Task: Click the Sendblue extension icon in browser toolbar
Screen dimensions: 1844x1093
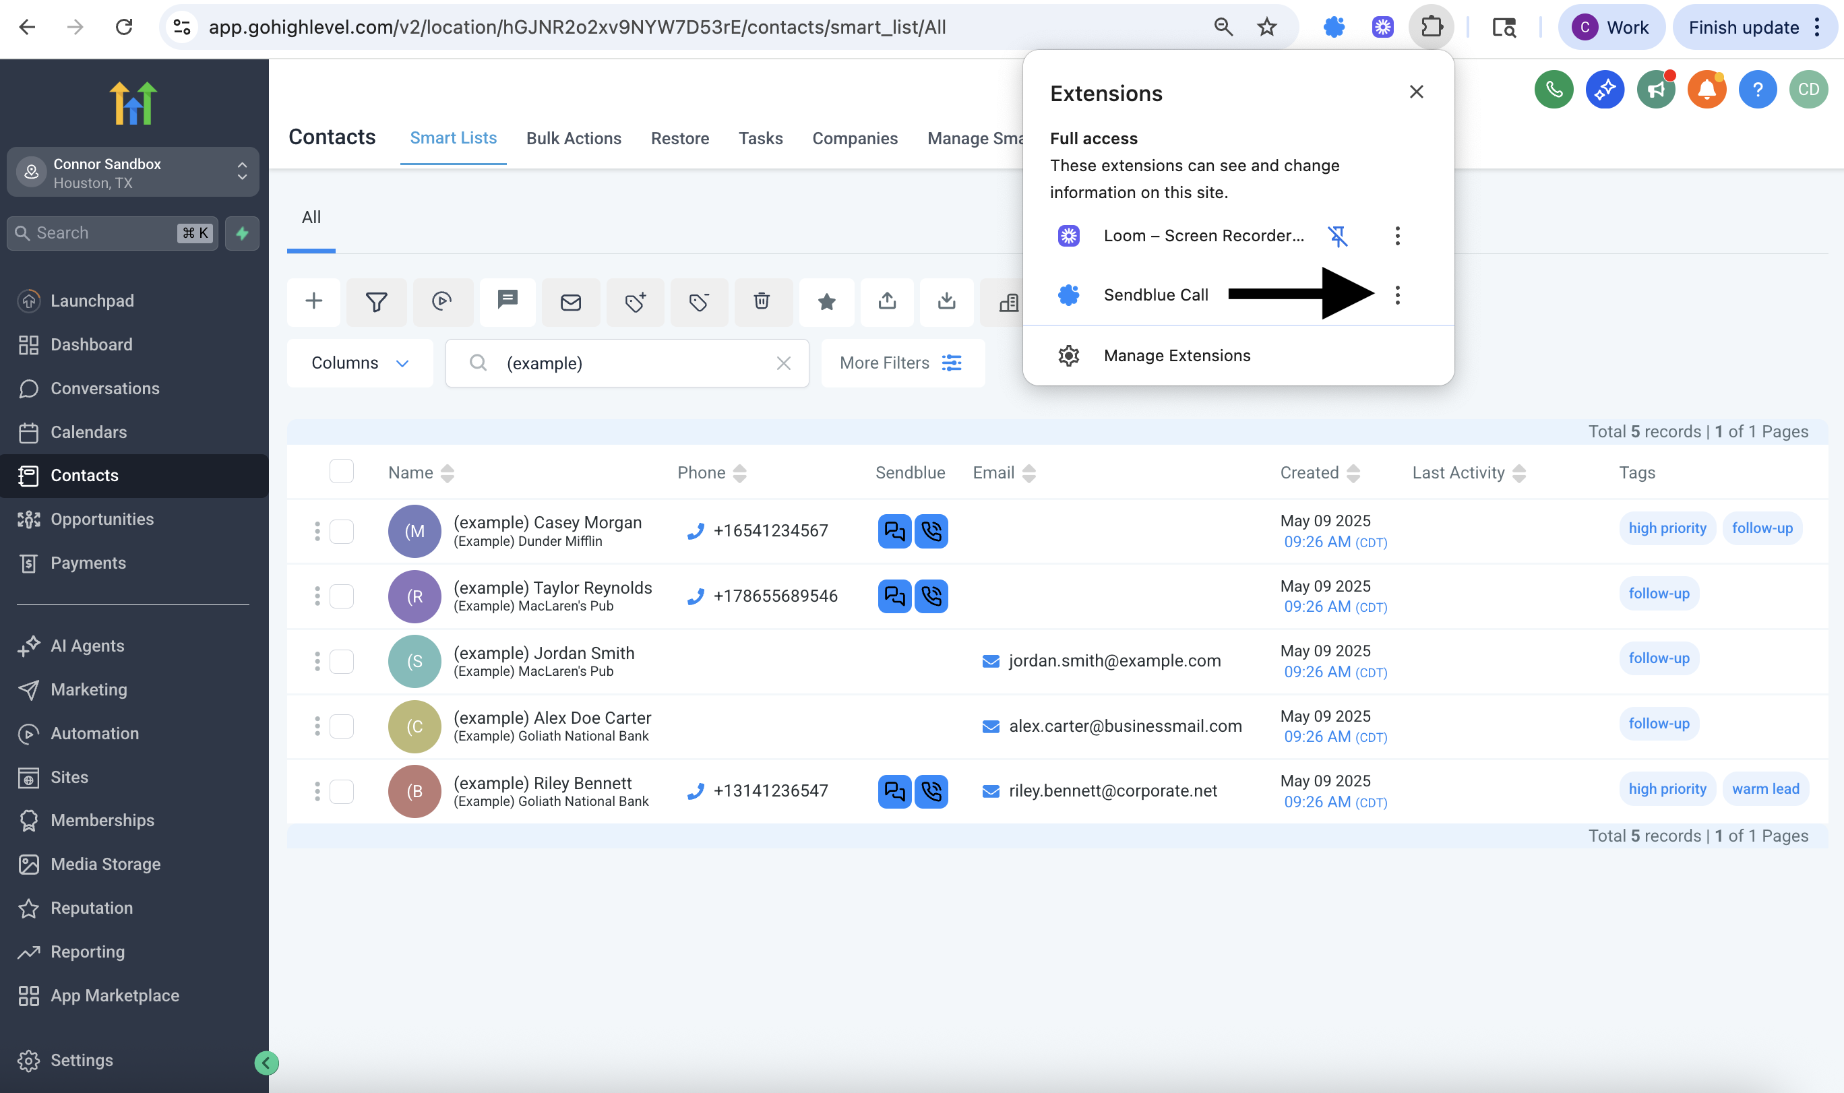Action: [x=1334, y=27]
